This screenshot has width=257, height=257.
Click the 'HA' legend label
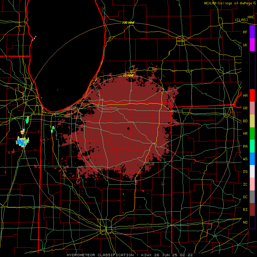tap(245, 95)
